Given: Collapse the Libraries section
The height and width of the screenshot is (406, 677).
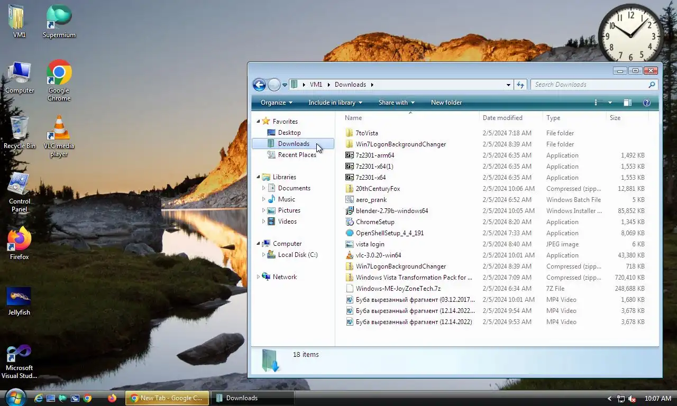Looking at the screenshot, I should [259, 177].
